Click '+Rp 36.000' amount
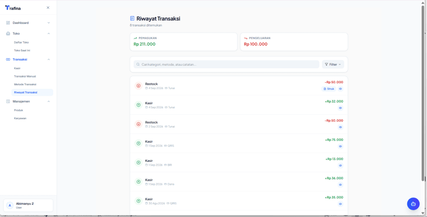The image size is (427, 217). 334,178
